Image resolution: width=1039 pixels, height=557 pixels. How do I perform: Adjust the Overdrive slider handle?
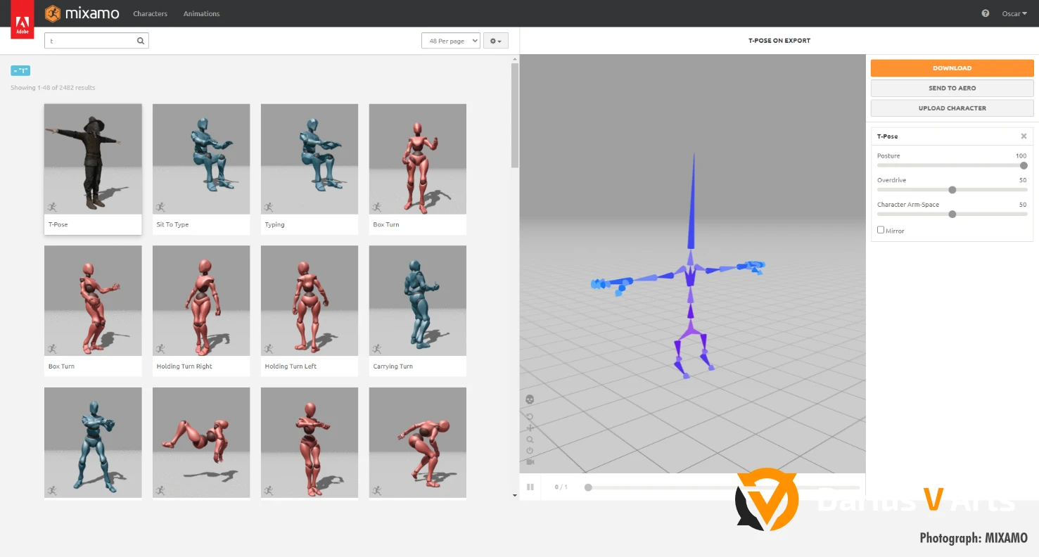click(x=952, y=190)
